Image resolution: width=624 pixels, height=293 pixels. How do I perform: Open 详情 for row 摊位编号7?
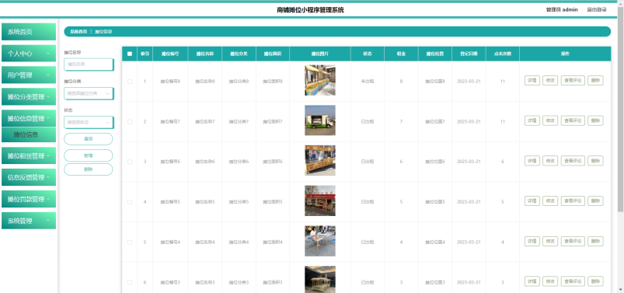tap(532, 120)
